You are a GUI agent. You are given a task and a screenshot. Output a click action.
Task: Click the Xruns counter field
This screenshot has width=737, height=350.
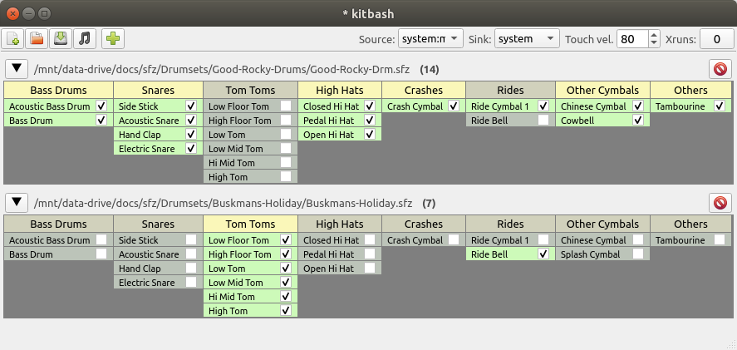pos(717,39)
